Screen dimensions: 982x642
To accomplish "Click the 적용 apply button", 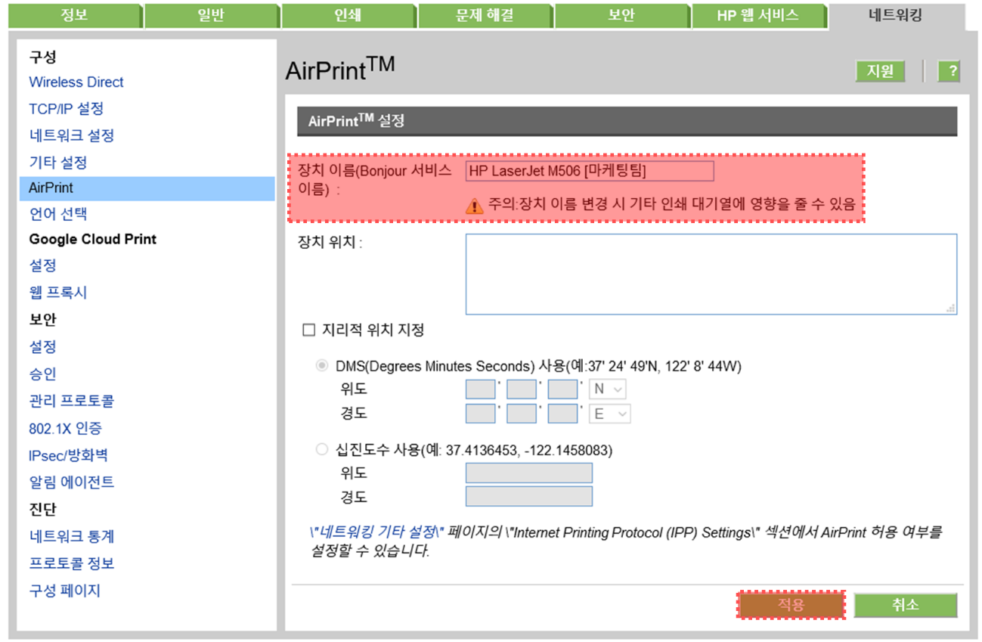I will [791, 605].
